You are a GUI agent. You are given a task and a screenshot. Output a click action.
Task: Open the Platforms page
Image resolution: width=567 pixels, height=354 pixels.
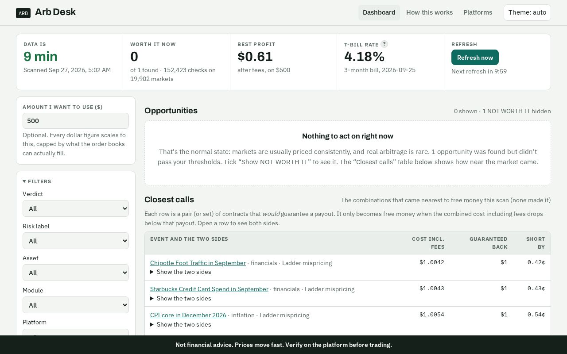pos(478,12)
